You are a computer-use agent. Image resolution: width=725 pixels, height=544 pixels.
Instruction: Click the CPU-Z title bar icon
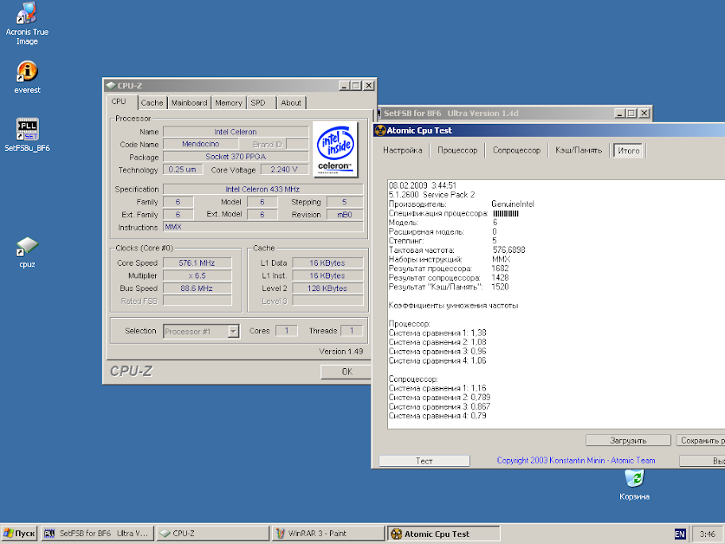[111, 86]
